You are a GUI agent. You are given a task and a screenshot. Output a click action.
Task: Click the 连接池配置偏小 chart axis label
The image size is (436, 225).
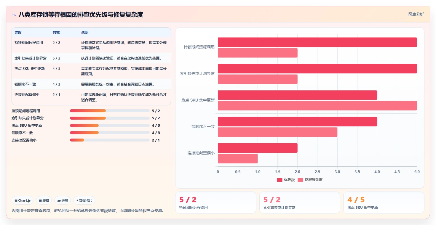(201, 153)
